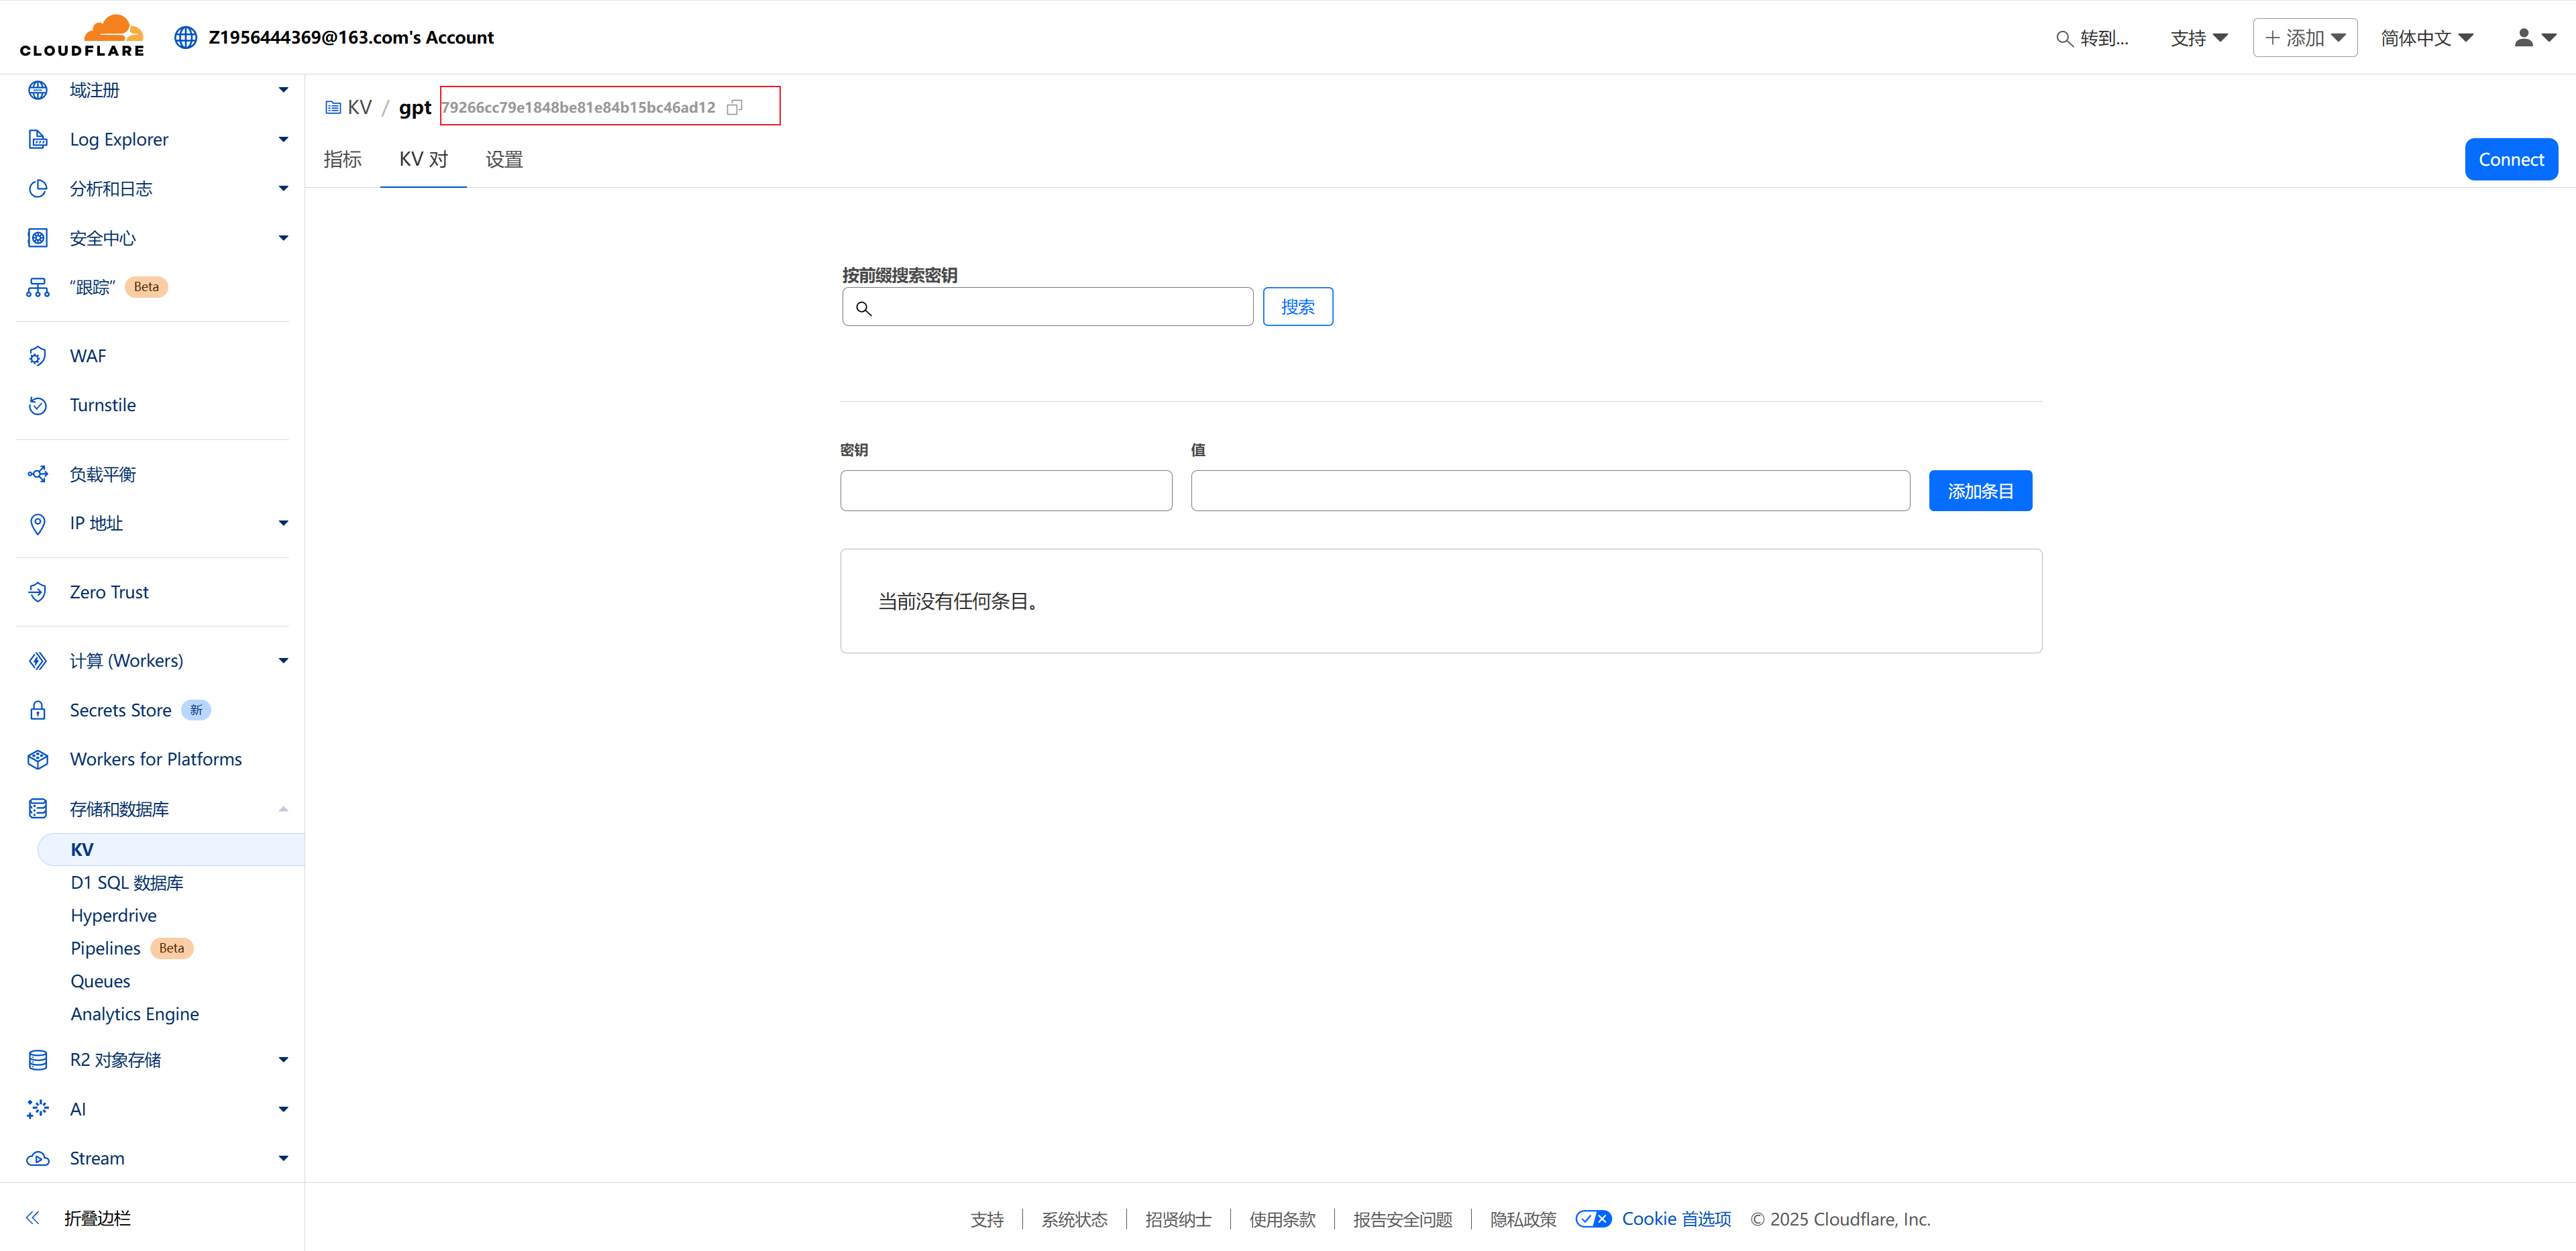Click the KV breadcrumb folder icon
The image size is (2576, 1251).
pos(333,107)
